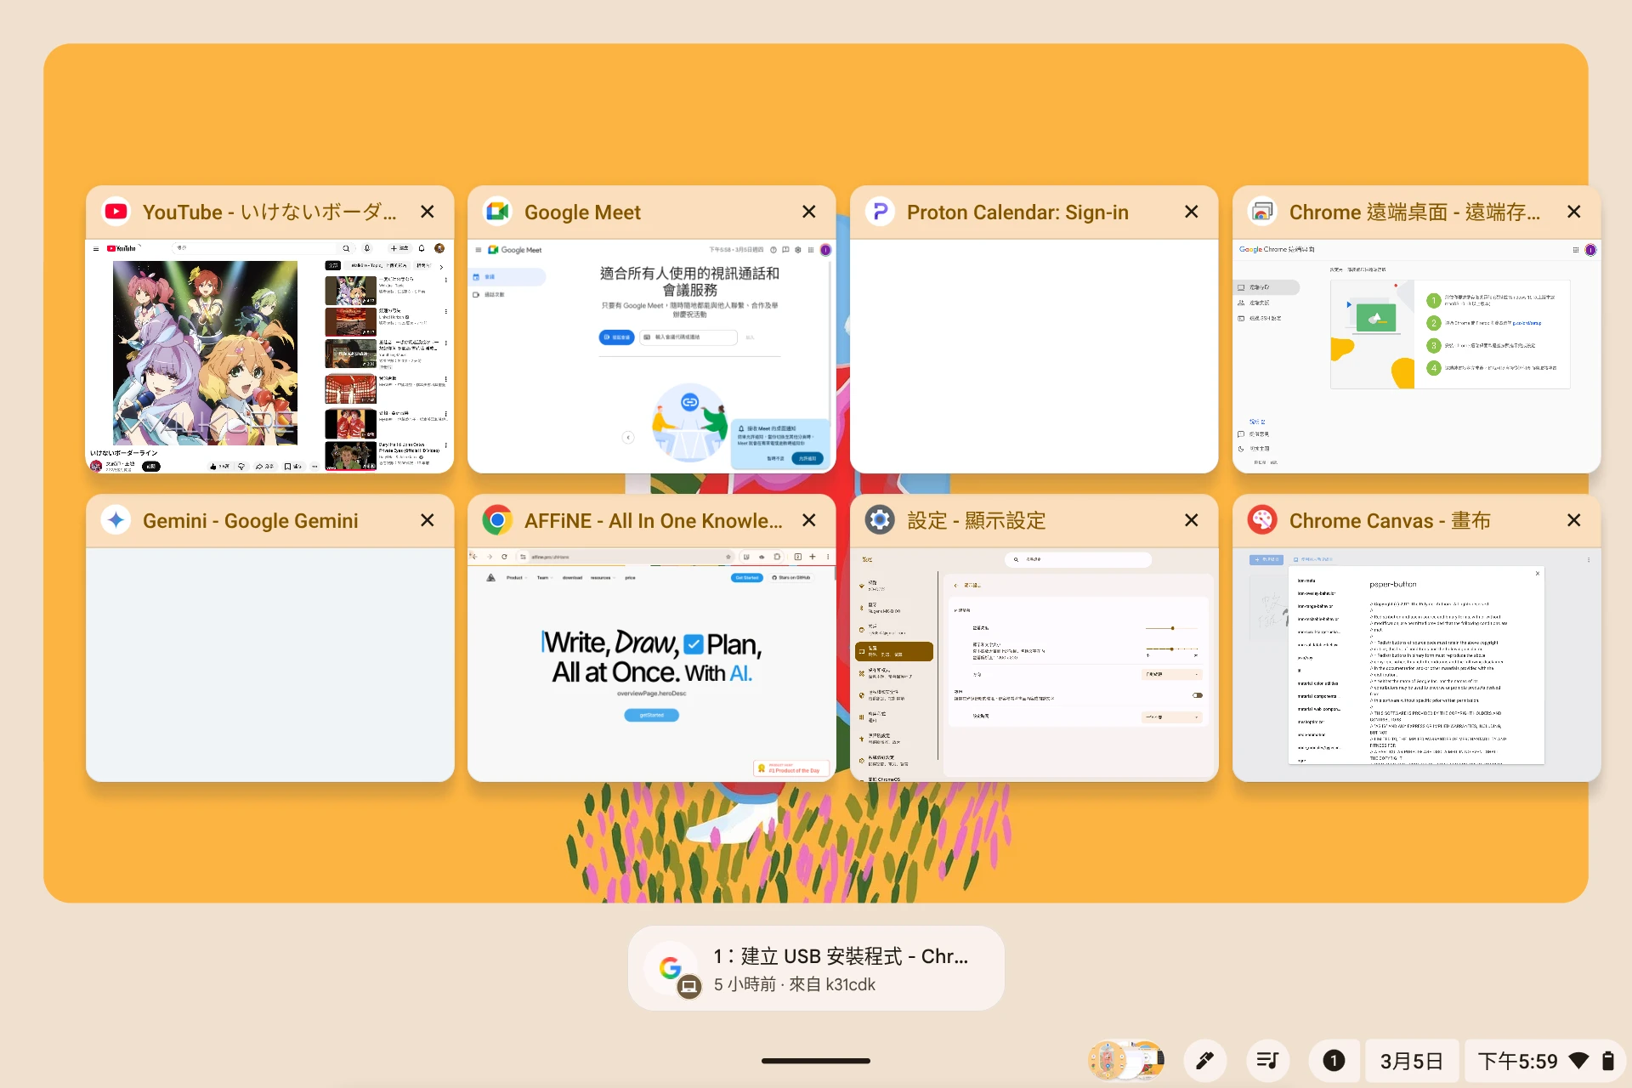The height and width of the screenshot is (1088, 1632).
Task: Open notification count badge in shelf
Action: pyautogui.click(x=1334, y=1060)
